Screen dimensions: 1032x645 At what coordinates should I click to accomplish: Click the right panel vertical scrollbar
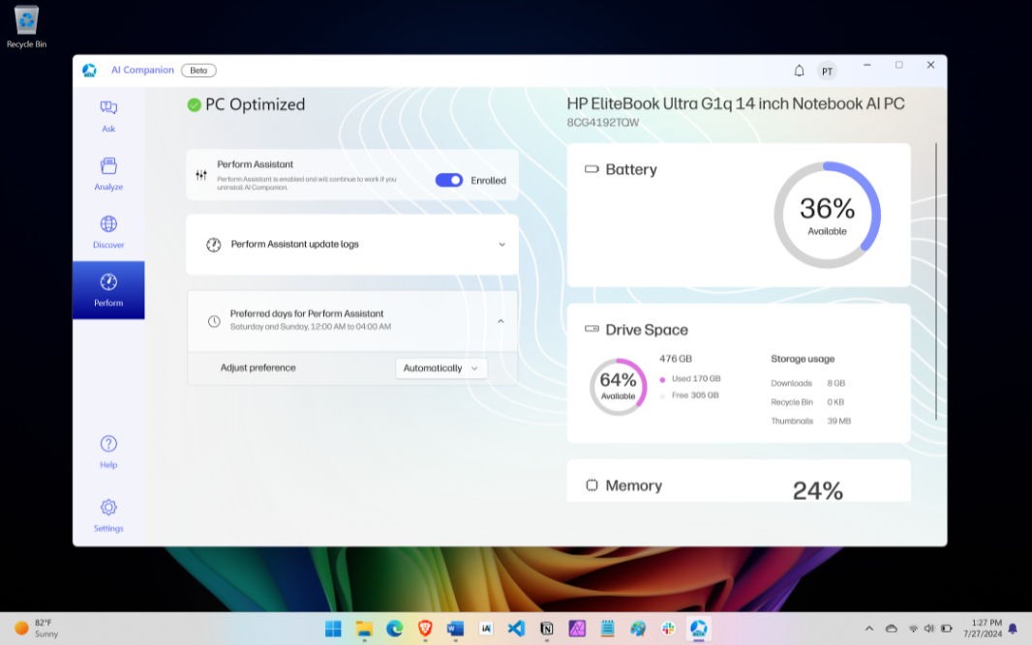(x=936, y=281)
